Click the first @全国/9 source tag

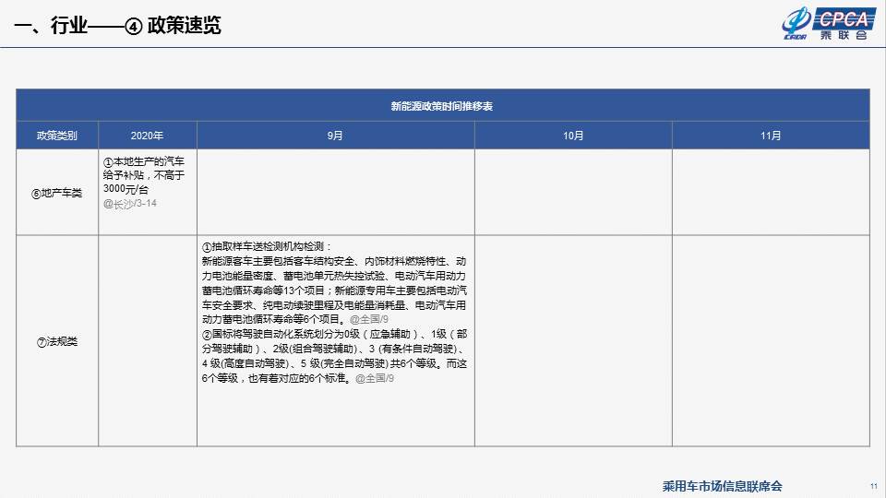(x=369, y=320)
